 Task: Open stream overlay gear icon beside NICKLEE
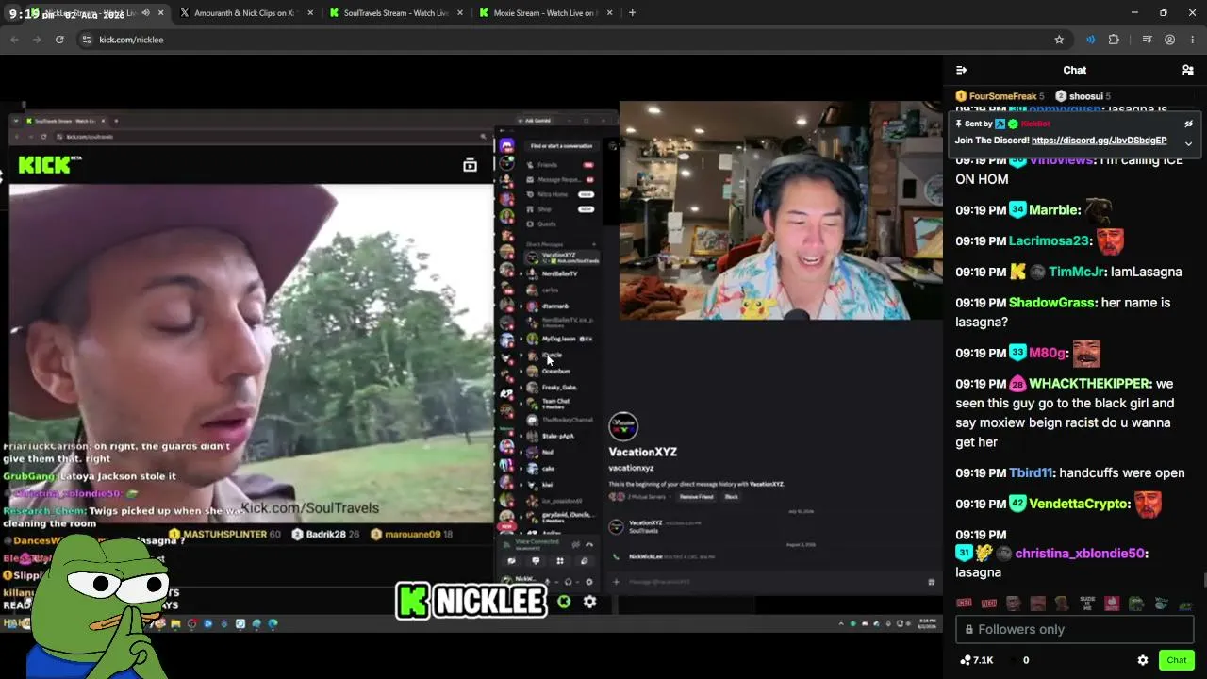pyautogui.click(x=589, y=602)
